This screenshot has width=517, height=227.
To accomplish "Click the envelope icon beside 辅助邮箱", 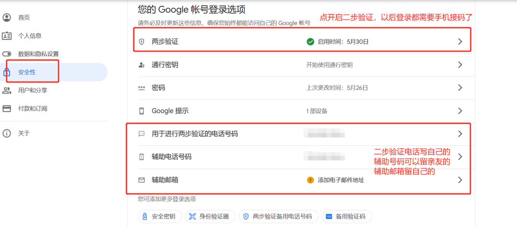I will (141, 180).
